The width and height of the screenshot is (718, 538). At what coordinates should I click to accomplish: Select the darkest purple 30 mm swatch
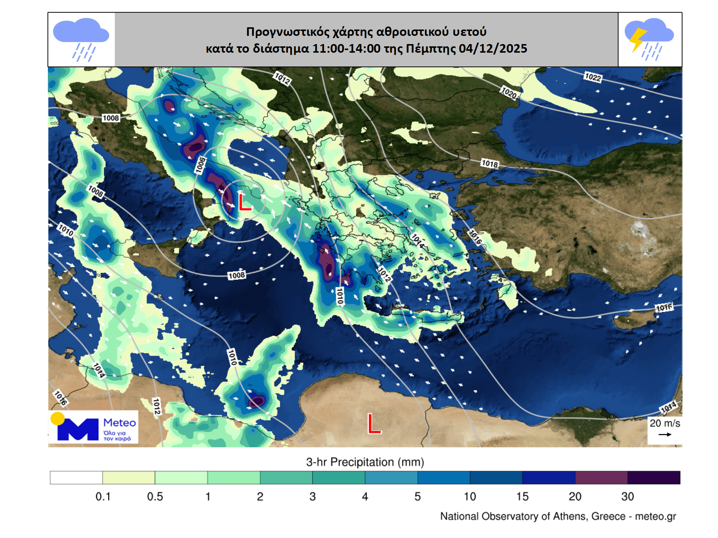654,478
